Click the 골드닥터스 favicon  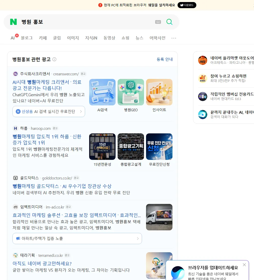click(15, 178)
